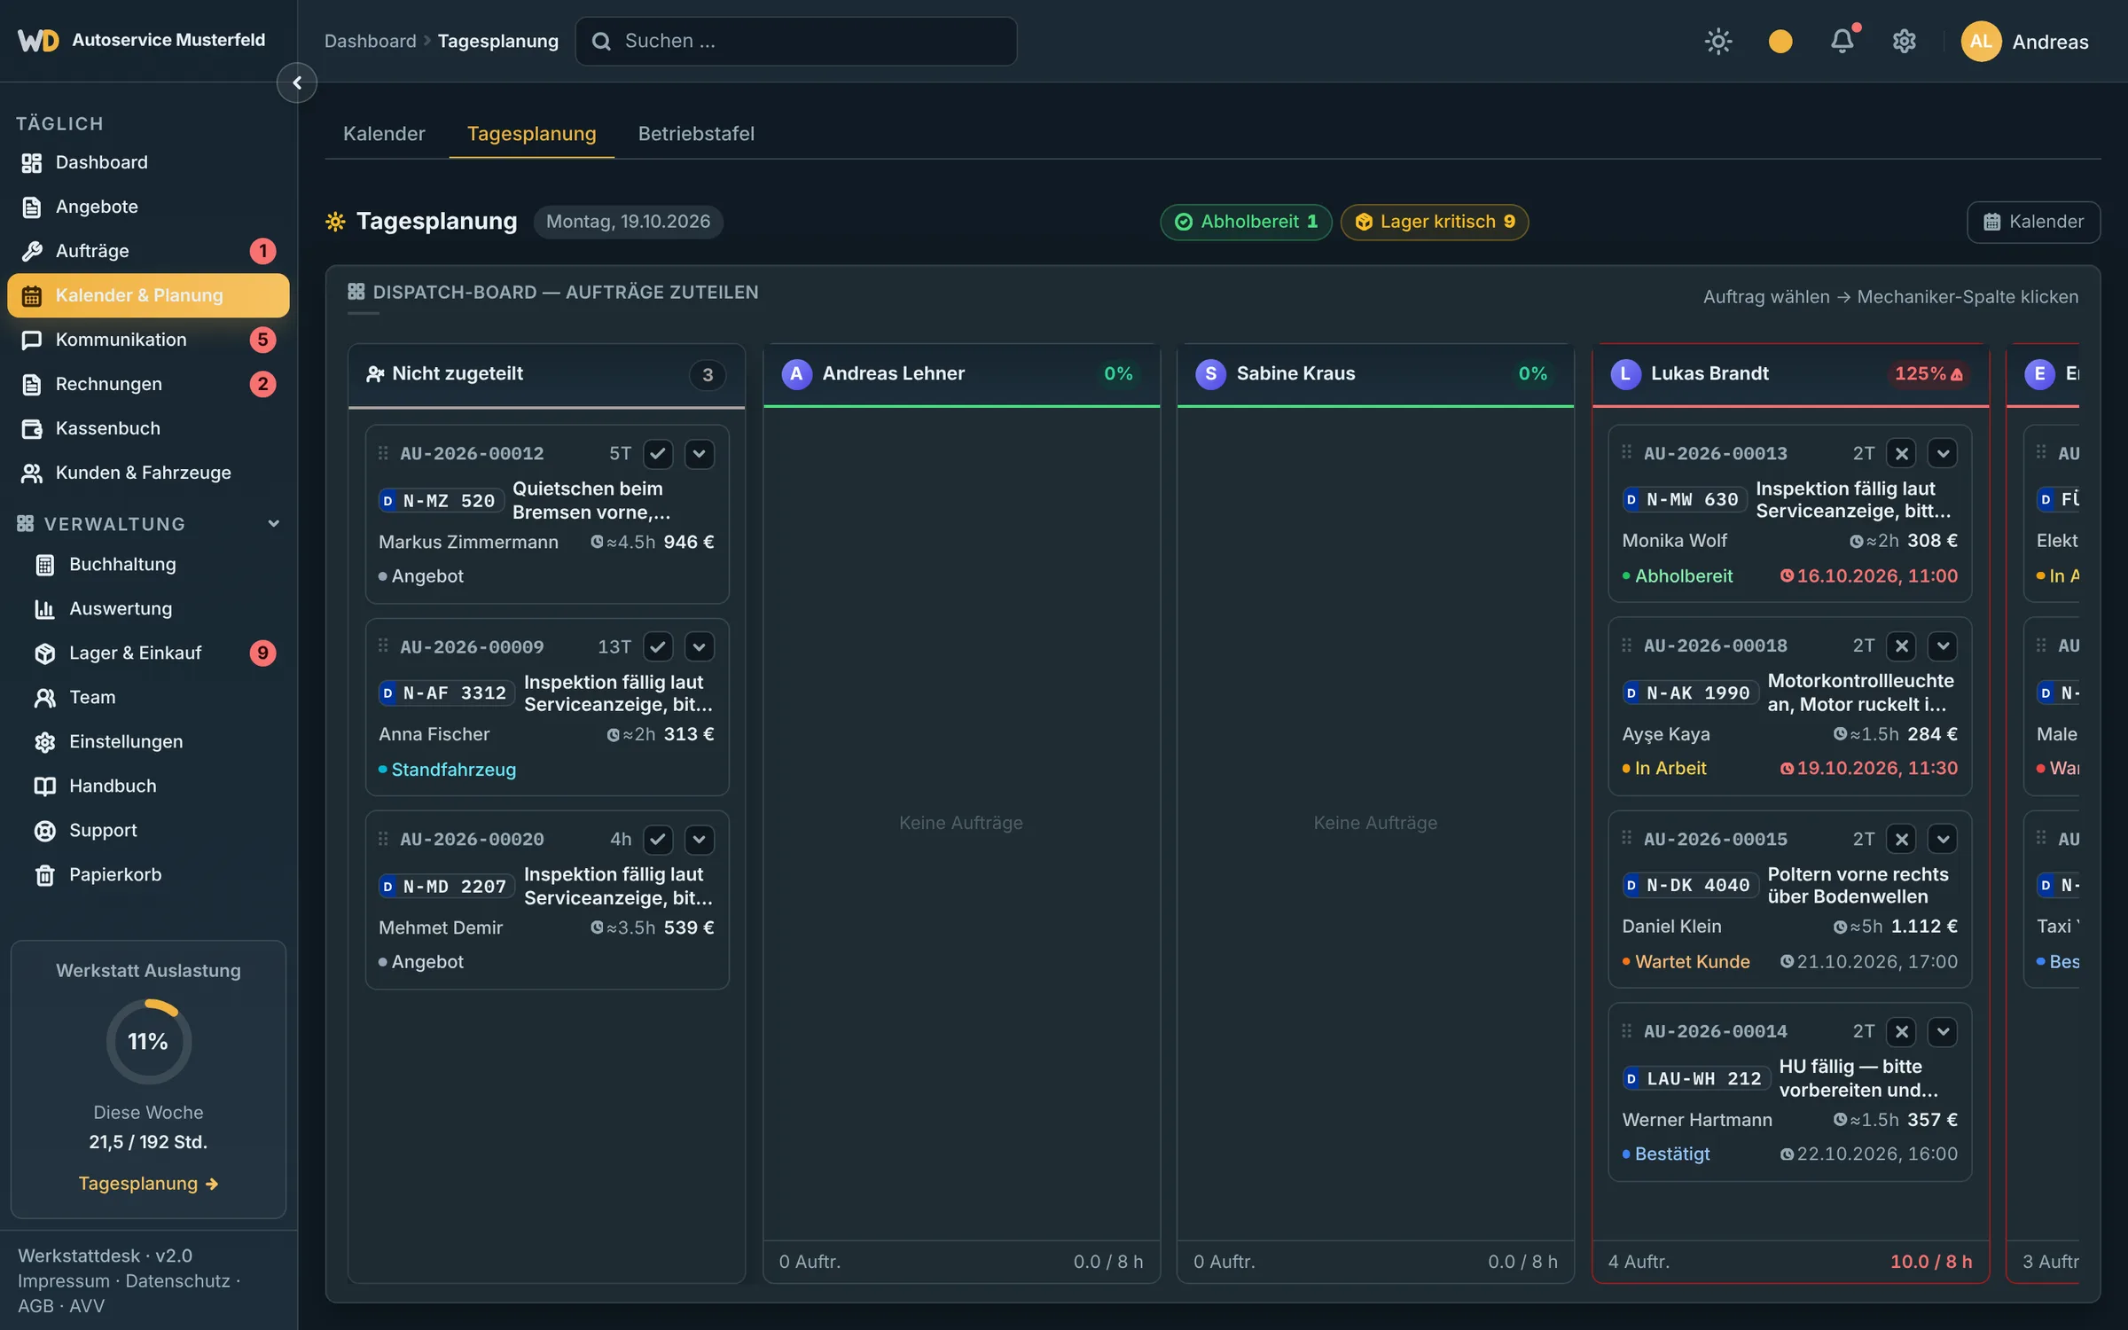Screen dimensions: 2128x1330
Task: Unassign order AU-2026-00014 with the X
Action: point(1901,1031)
